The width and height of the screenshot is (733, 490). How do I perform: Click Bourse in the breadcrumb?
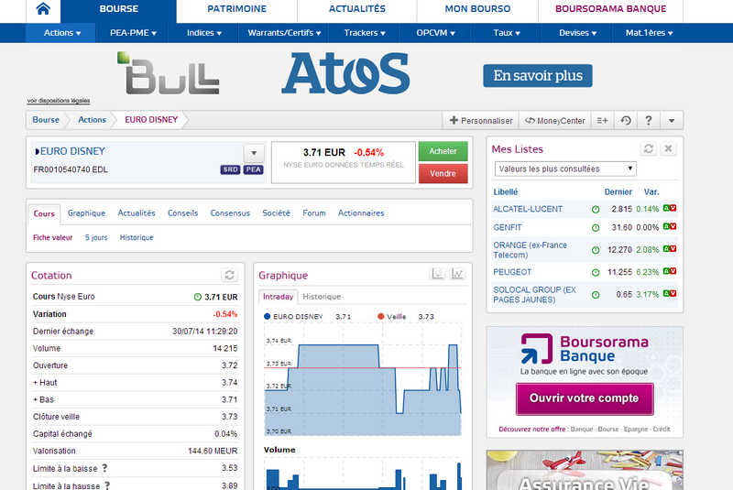46,120
